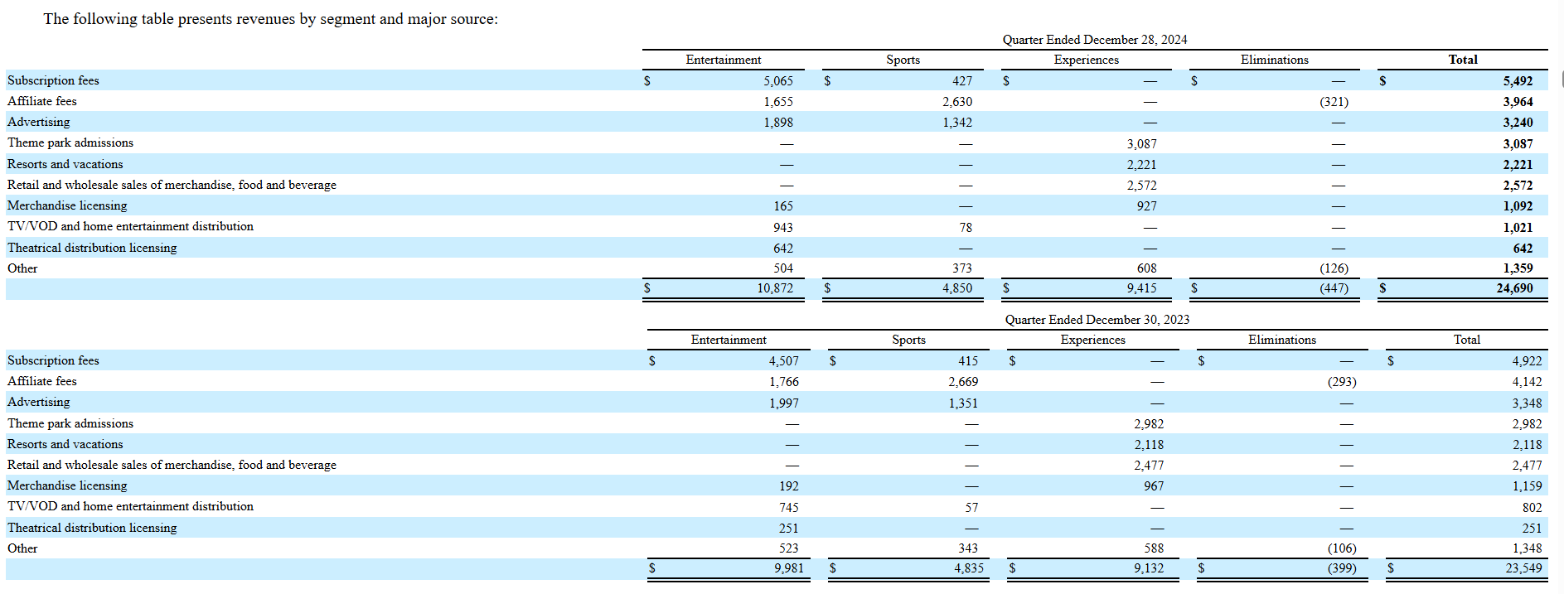Screen dimensions: 1564x594
Task: Click the 2024 Subscription fees row label
Action: click(53, 80)
